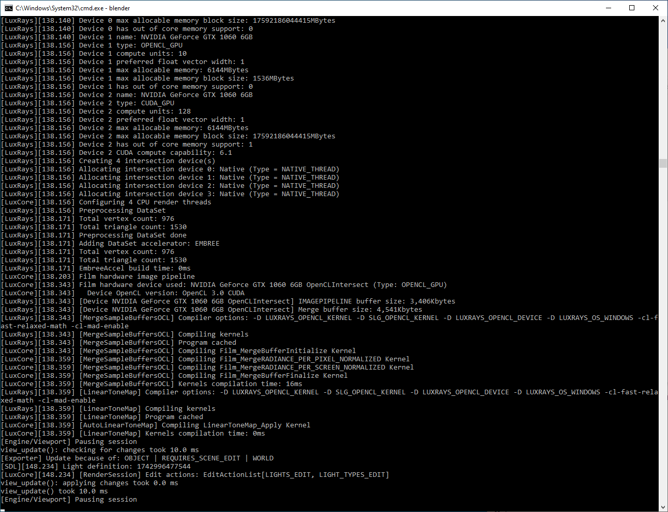The width and height of the screenshot is (668, 512).
Task: Maximize the blender console window
Action: tap(632, 8)
